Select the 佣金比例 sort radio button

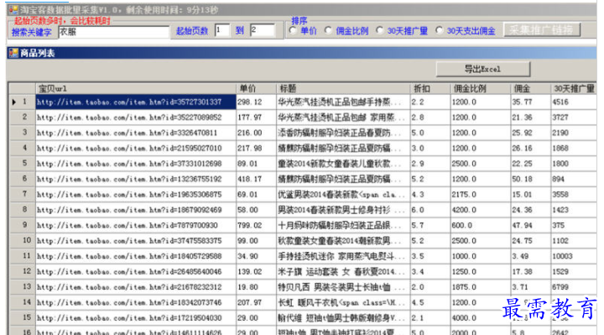tap(328, 30)
